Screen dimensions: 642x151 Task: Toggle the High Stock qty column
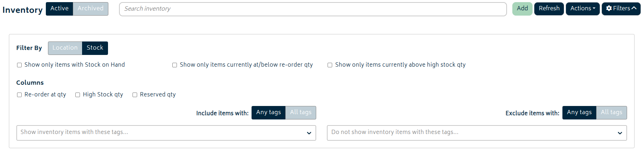pyautogui.click(x=78, y=95)
